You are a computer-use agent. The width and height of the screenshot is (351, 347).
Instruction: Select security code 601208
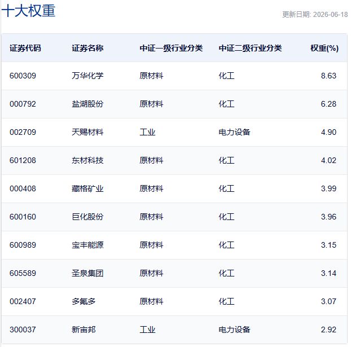pyautogui.click(x=23, y=160)
